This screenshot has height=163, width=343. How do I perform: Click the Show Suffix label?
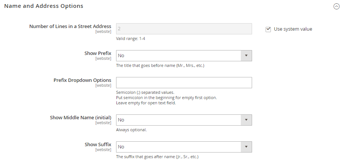click(98, 145)
